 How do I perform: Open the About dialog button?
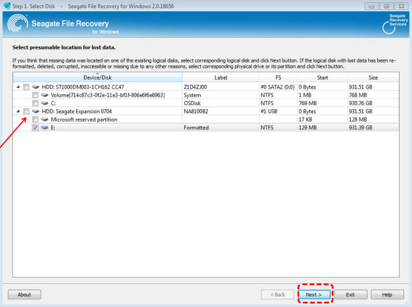24,294
